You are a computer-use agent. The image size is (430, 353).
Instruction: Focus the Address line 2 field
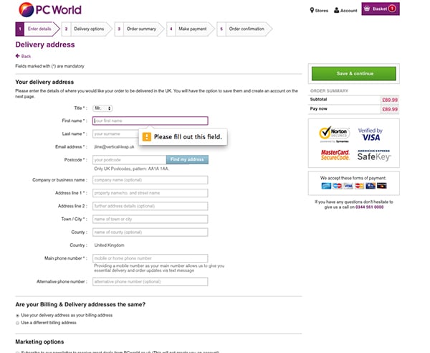click(x=150, y=206)
